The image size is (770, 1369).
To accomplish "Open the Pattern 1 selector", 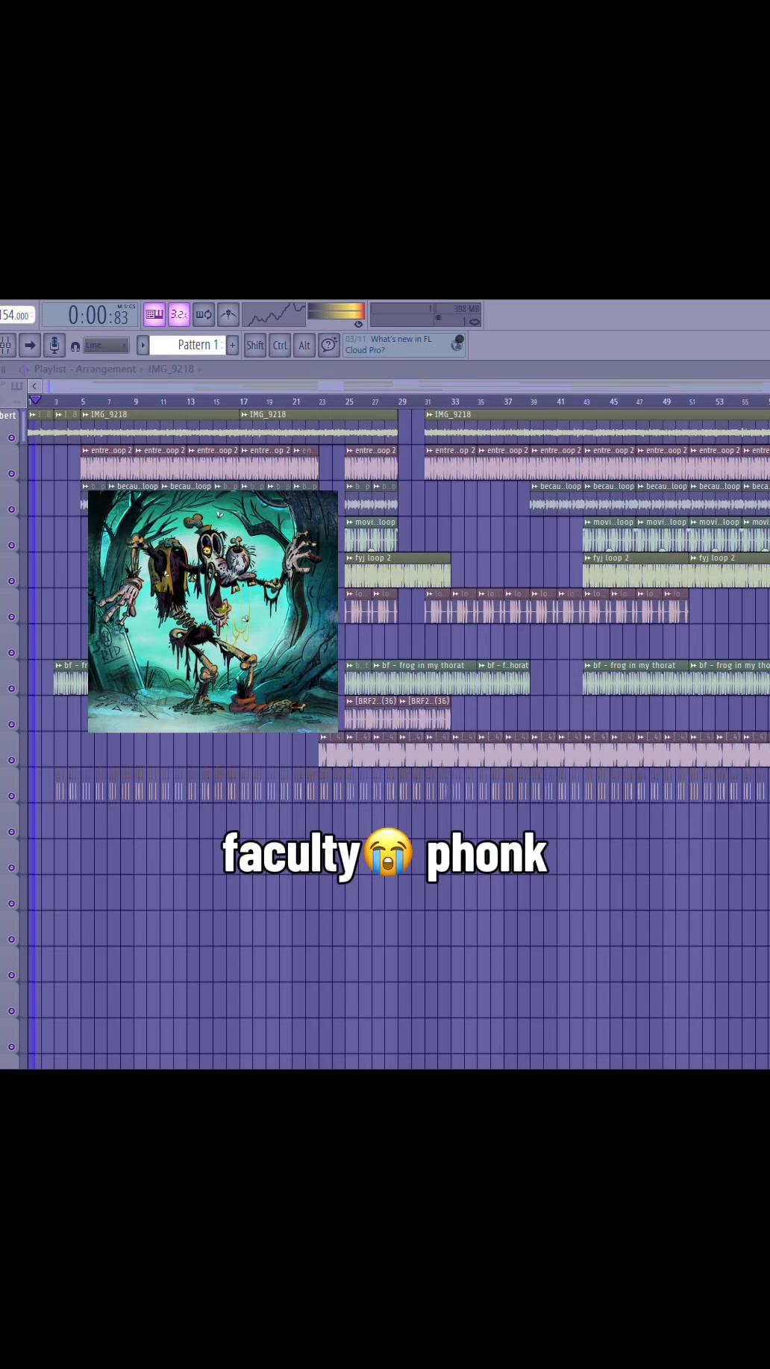I will point(187,345).
